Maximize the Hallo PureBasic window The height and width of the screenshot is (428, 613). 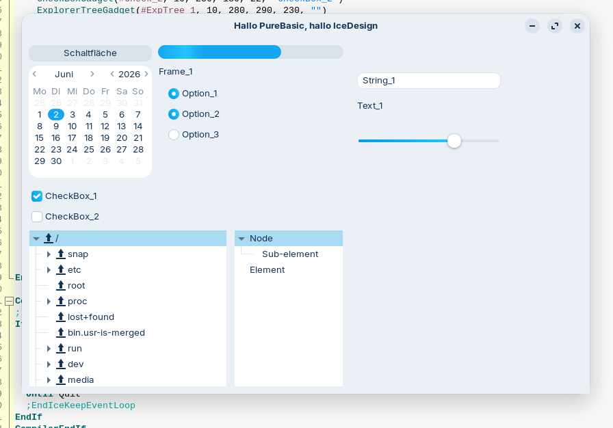pos(555,26)
